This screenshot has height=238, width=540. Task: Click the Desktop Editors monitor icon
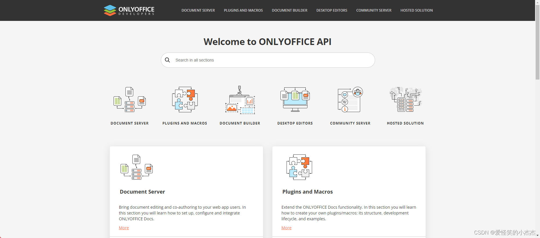click(x=295, y=100)
